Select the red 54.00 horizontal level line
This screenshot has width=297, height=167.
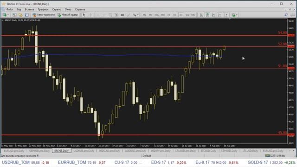tap(144, 35)
